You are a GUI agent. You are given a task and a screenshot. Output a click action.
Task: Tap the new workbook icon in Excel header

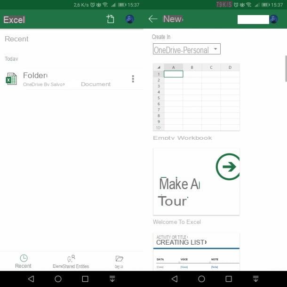coord(110,19)
